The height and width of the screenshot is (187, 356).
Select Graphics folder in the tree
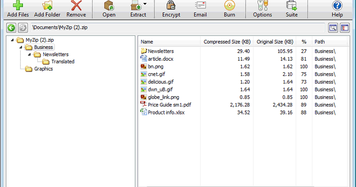[x=44, y=69]
